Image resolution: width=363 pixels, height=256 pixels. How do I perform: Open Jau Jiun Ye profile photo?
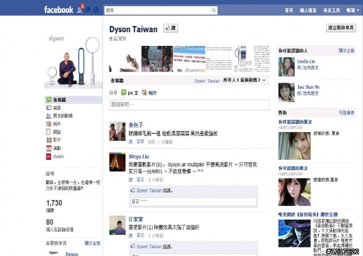click(x=286, y=92)
